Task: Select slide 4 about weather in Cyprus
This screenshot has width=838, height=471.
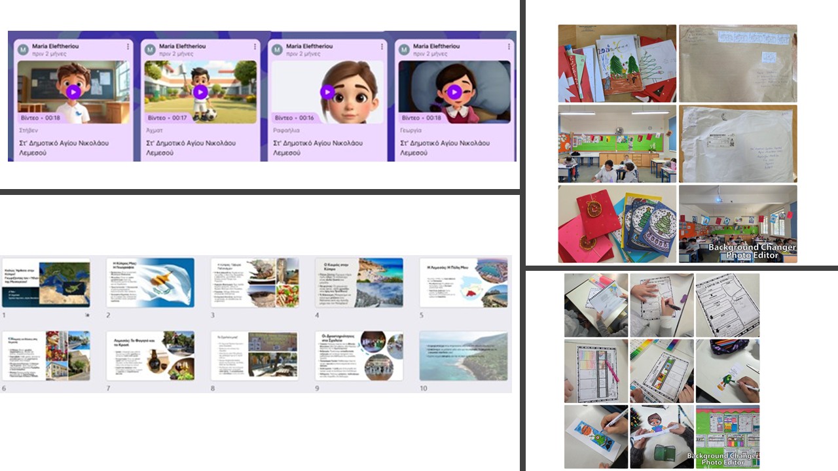Action: pyautogui.click(x=359, y=283)
